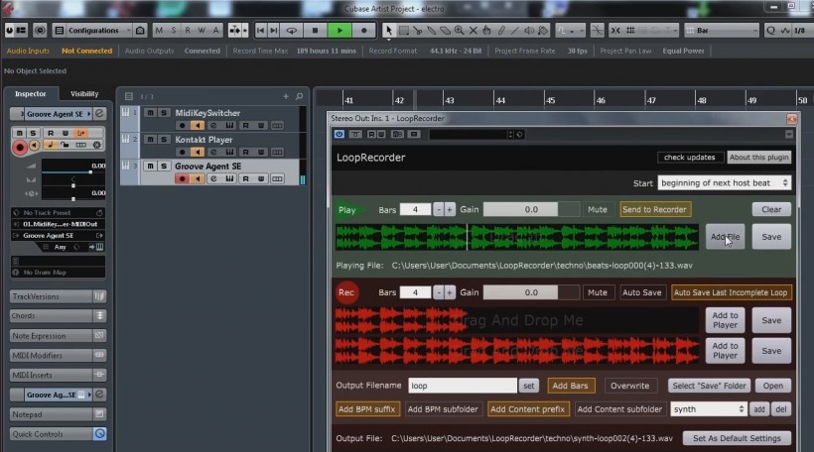Image resolution: width=814 pixels, height=452 pixels.
Task: Click record enable on Groove Agent SE track
Action: click(182, 179)
